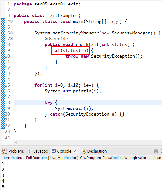Click console output line '5'

click(3, 187)
